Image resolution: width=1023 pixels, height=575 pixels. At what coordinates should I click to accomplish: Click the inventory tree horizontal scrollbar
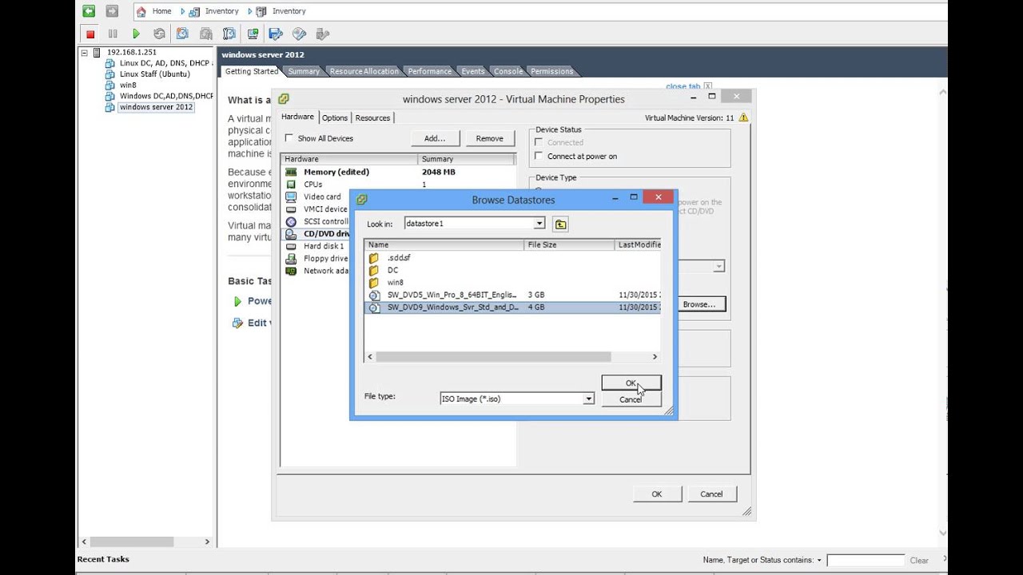133,541
